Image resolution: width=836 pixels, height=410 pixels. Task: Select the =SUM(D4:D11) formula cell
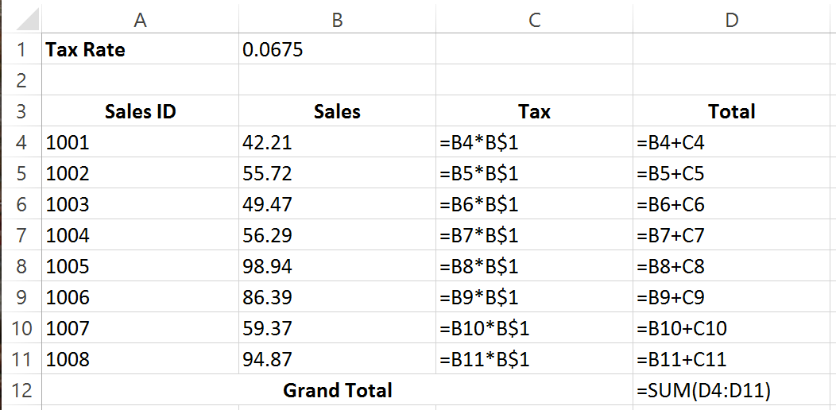click(732, 390)
